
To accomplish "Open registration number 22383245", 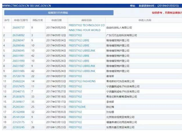I will [x=18, y=127].
